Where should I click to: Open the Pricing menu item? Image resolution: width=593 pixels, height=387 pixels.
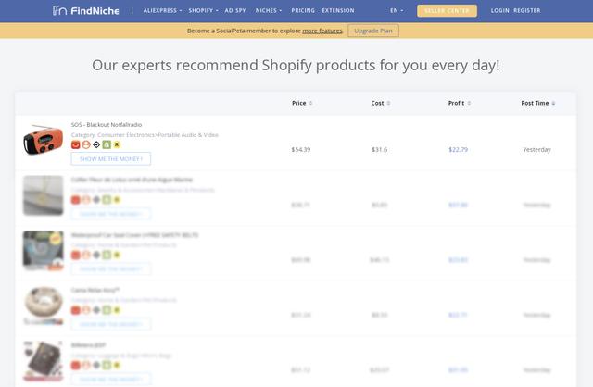303,10
